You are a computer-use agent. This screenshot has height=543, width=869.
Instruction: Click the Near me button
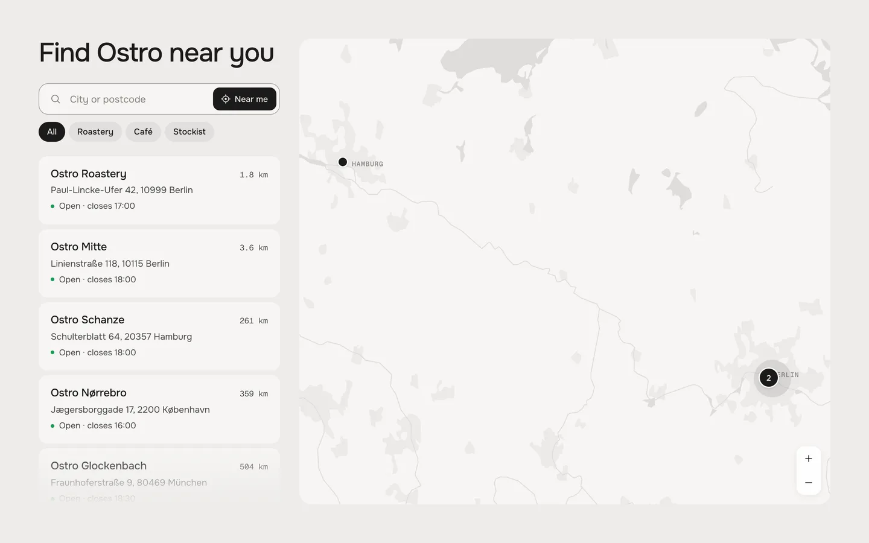pos(244,99)
